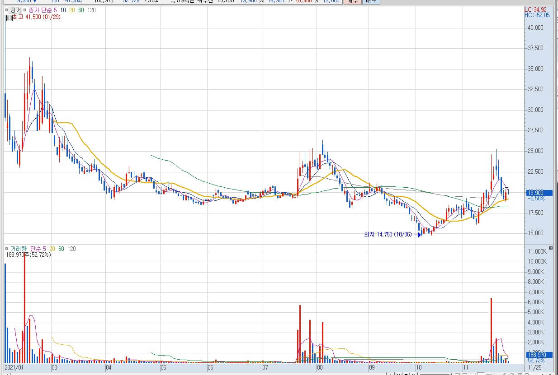The height and width of the screenshot is (375, 558).
Task: Click the 06 month label on time axis
Action: [210, 368]
